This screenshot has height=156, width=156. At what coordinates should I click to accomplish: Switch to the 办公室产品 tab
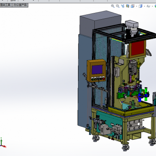20,5
